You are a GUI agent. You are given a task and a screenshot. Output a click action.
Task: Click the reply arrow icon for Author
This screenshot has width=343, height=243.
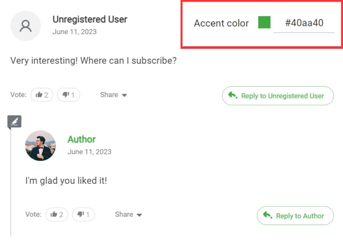267,215
